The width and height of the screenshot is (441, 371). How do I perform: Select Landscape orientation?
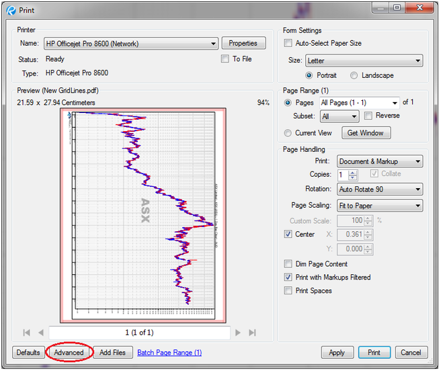click(x=354, y=75)
